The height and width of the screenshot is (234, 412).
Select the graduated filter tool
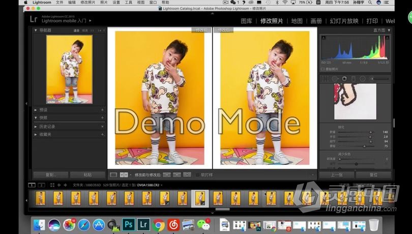(x=354, y=79)
